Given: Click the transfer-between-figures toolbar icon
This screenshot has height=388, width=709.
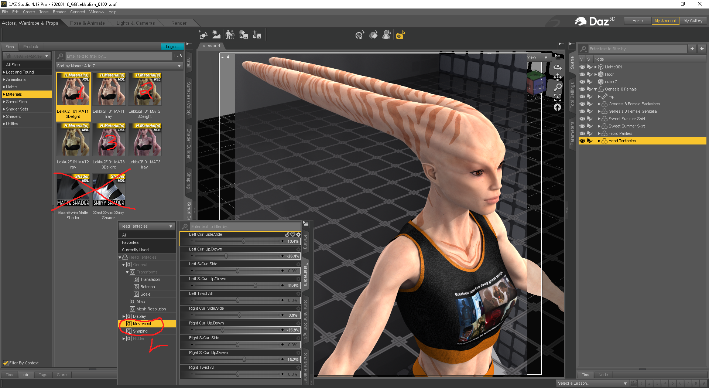Looking at the screenshot, I should (x=230, y=35).
